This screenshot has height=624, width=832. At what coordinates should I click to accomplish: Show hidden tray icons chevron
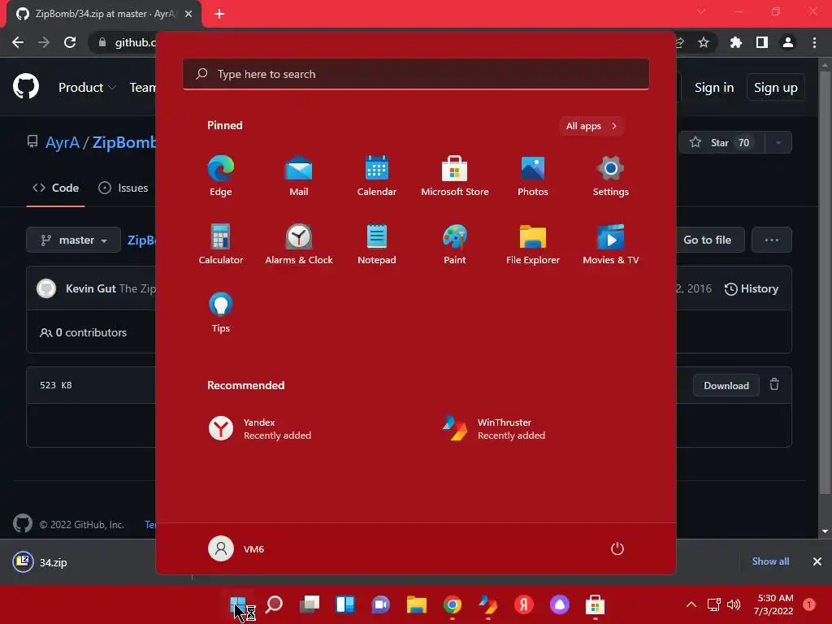point(691,604)
